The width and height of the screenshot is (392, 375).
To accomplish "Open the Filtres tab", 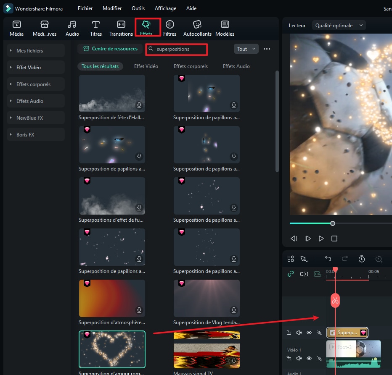I will (x=170, y=28).
